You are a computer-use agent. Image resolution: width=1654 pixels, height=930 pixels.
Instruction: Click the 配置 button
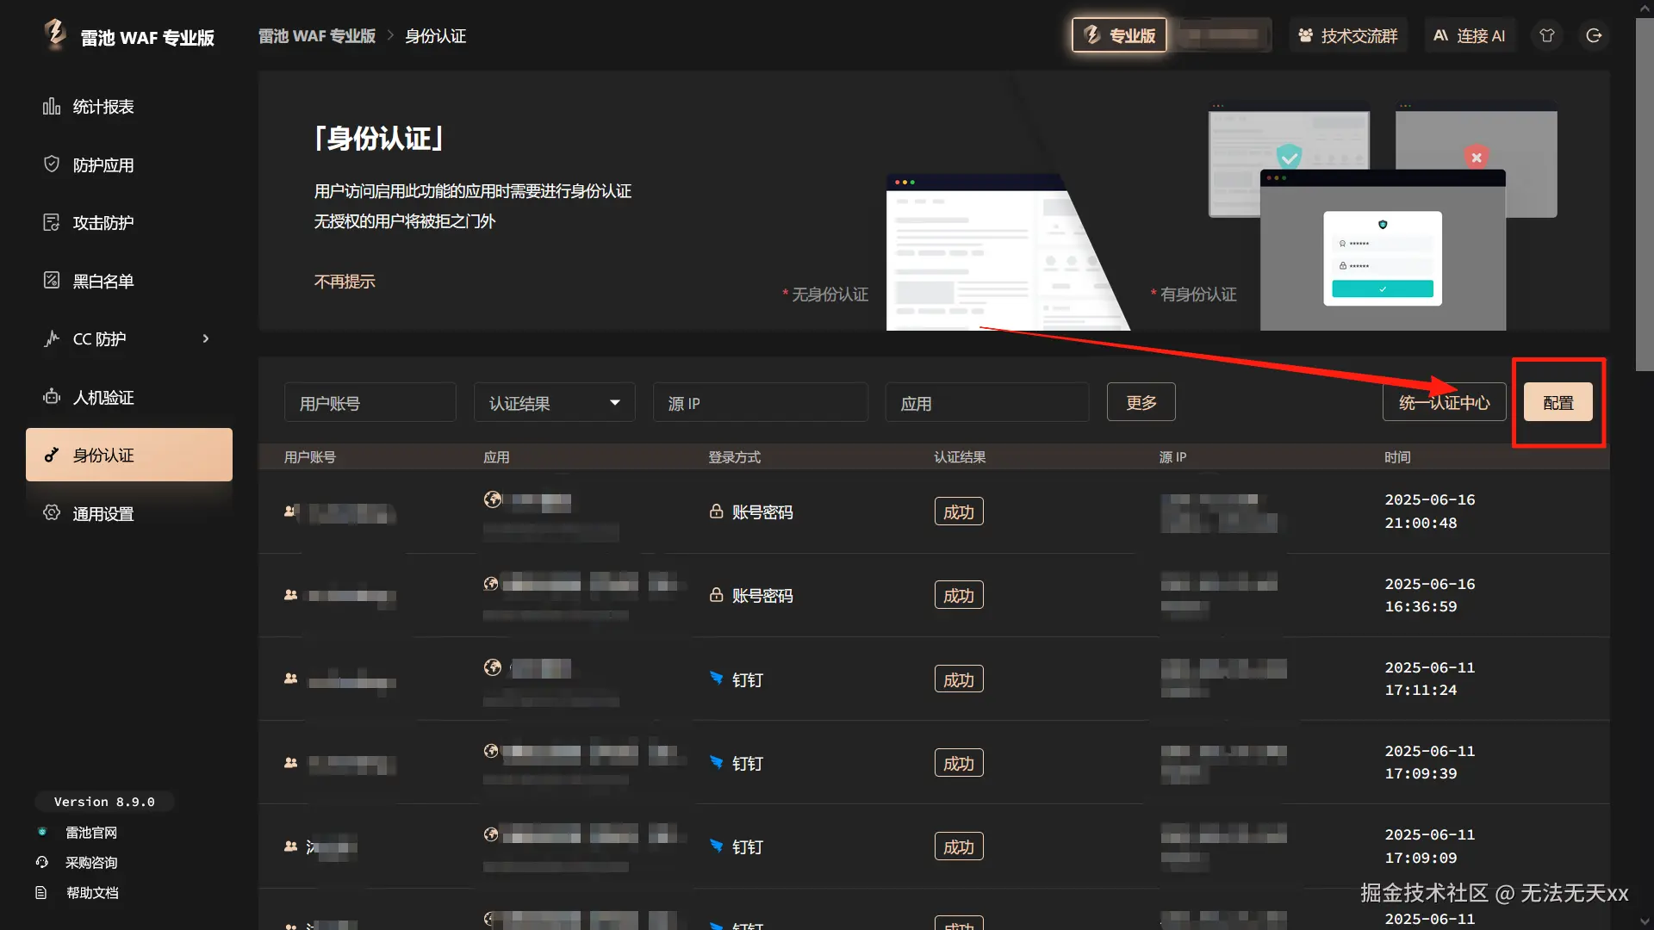pos(1558,402)
